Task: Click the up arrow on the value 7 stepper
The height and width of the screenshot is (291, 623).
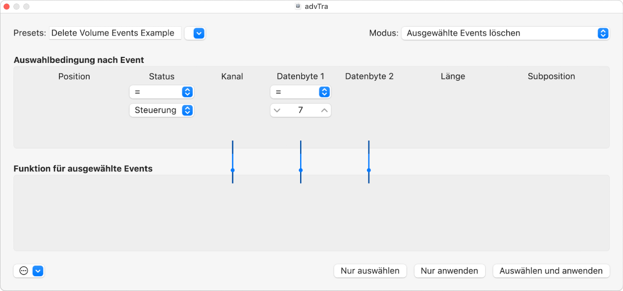Action: [x=324, y=110]
